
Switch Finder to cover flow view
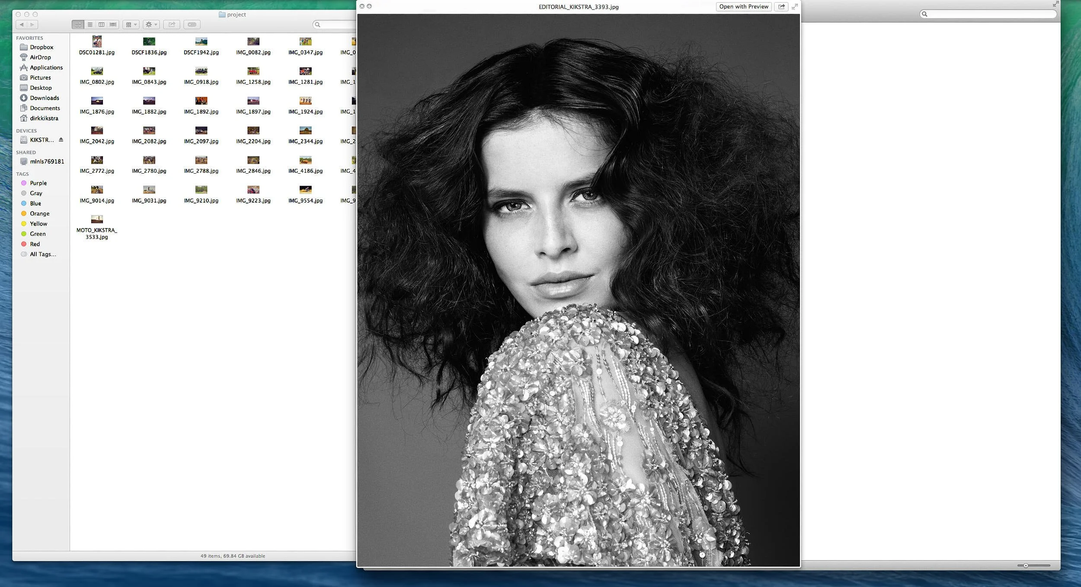(112, 25)
